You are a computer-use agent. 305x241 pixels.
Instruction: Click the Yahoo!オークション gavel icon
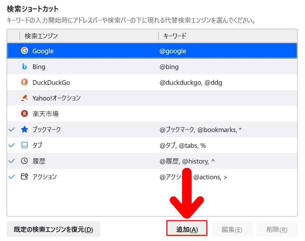point(25,98)
